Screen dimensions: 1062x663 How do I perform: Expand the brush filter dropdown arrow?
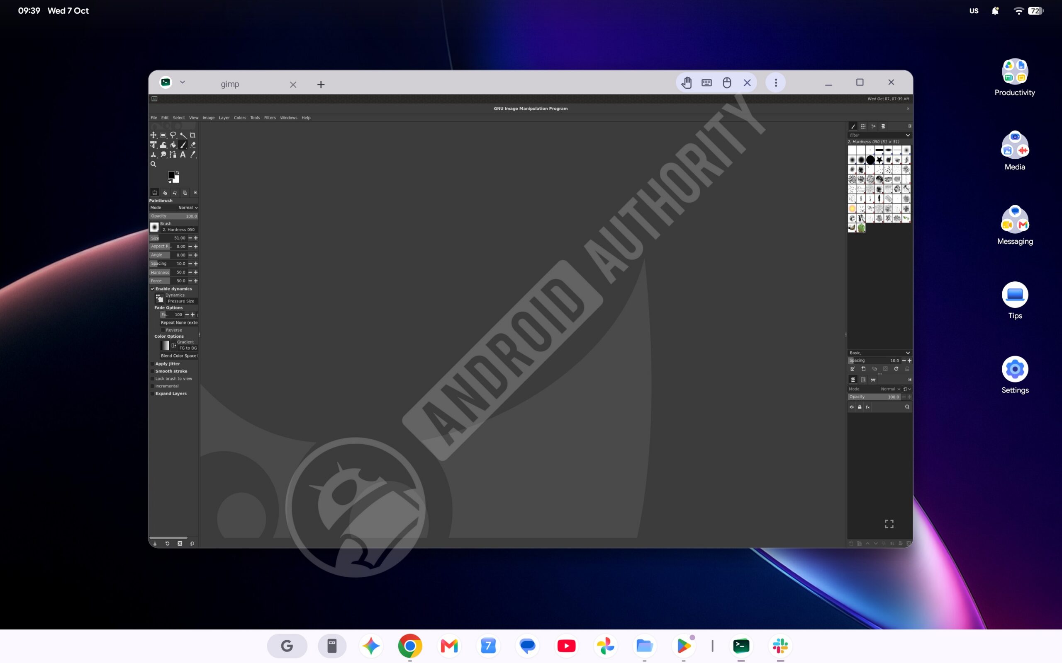click(x=908, y=135)
